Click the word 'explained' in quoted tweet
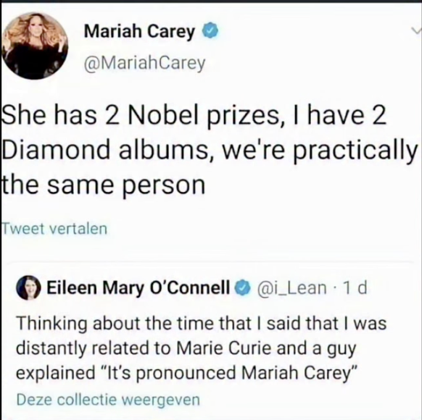Screen dimensions: 422x420 tap(56, 373)
